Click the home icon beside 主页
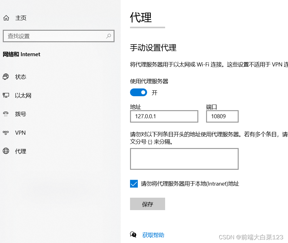This screenshot has width=288, height=243. tap(6, 18)
